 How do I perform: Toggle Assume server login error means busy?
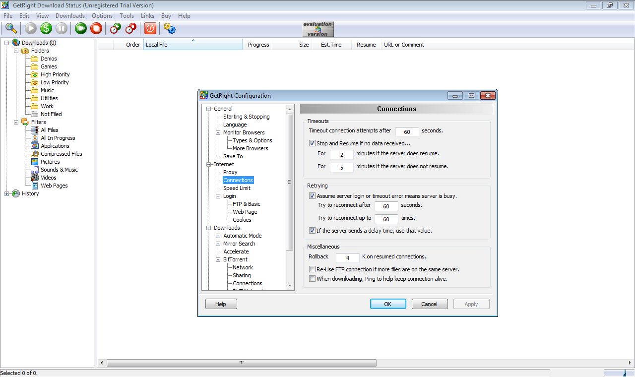(x=312, y=196)
